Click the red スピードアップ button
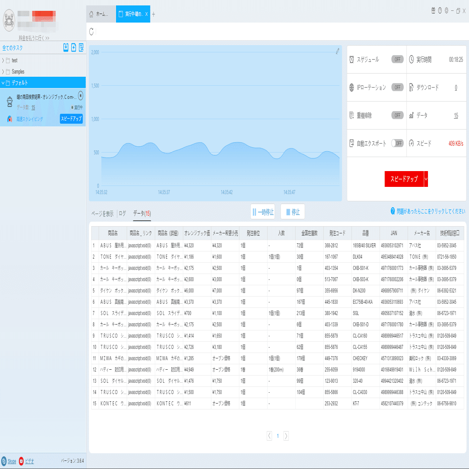 point(404,179)
